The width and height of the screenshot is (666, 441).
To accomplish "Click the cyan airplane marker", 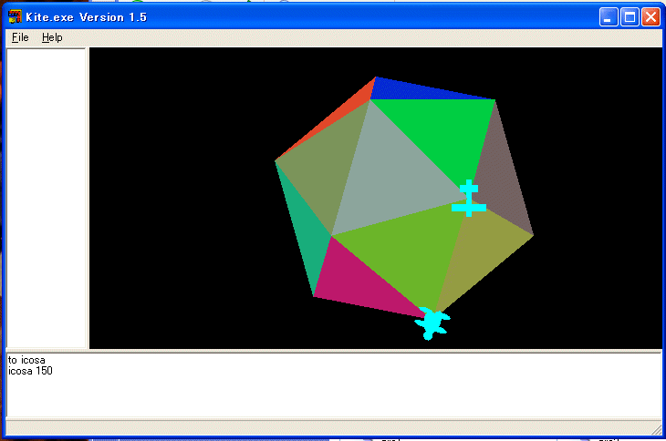I will [469, 198].
